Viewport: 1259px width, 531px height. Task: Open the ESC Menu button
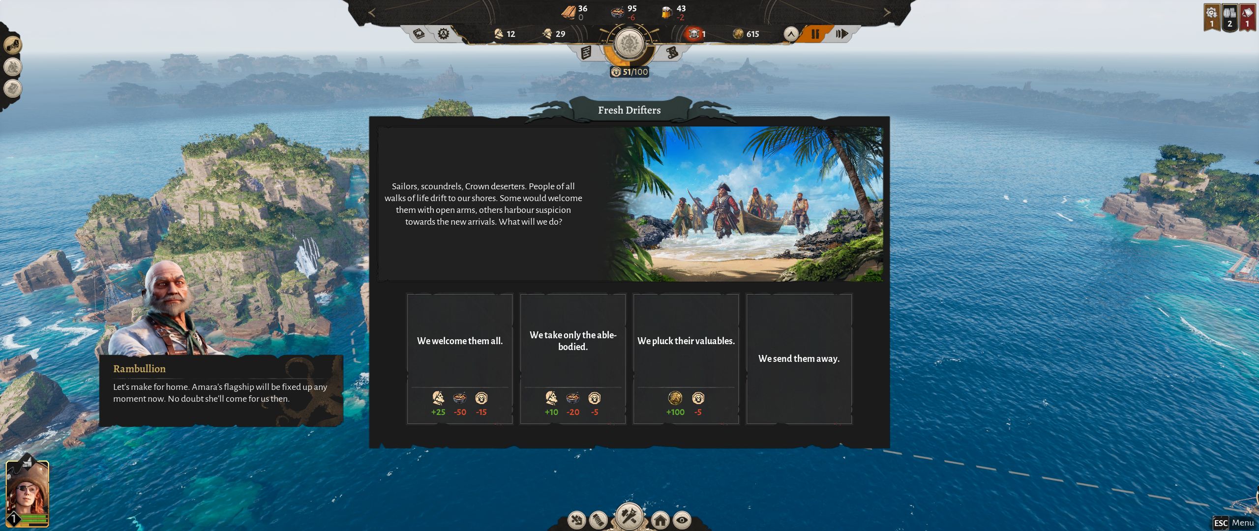pyautogui.click(x=1234, y=523)
